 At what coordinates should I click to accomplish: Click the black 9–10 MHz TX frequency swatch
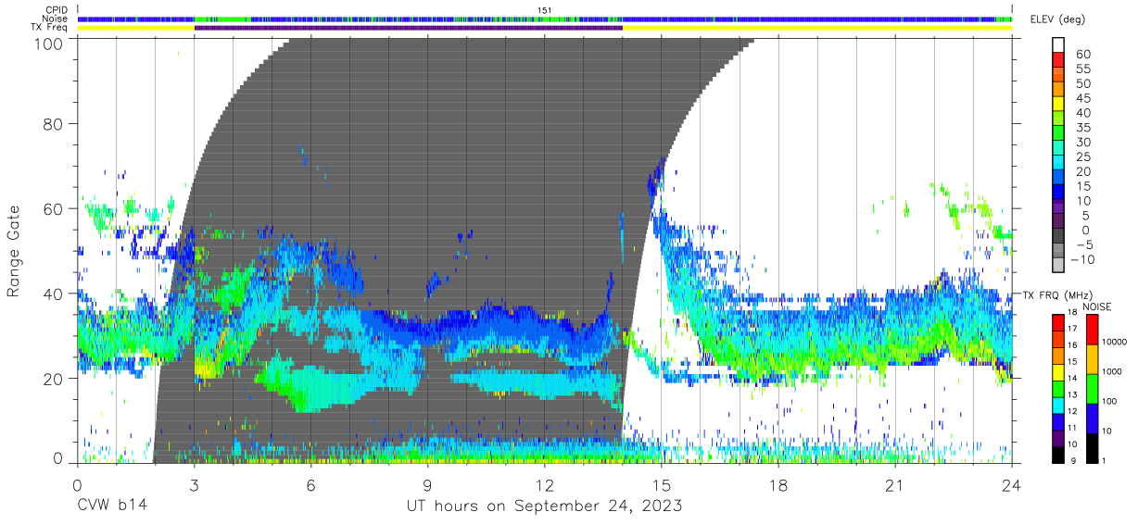tap(1060, 455)
